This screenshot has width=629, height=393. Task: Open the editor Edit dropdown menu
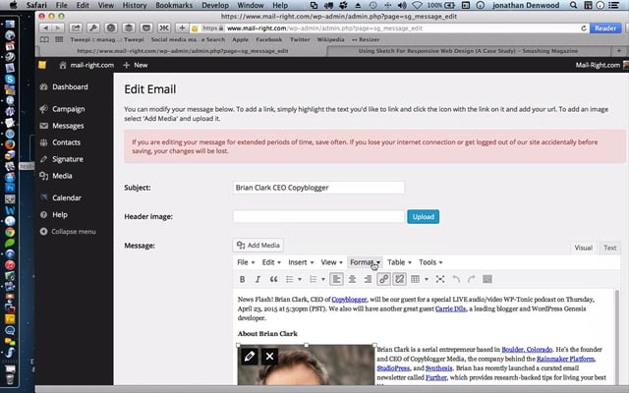point(271,262)
